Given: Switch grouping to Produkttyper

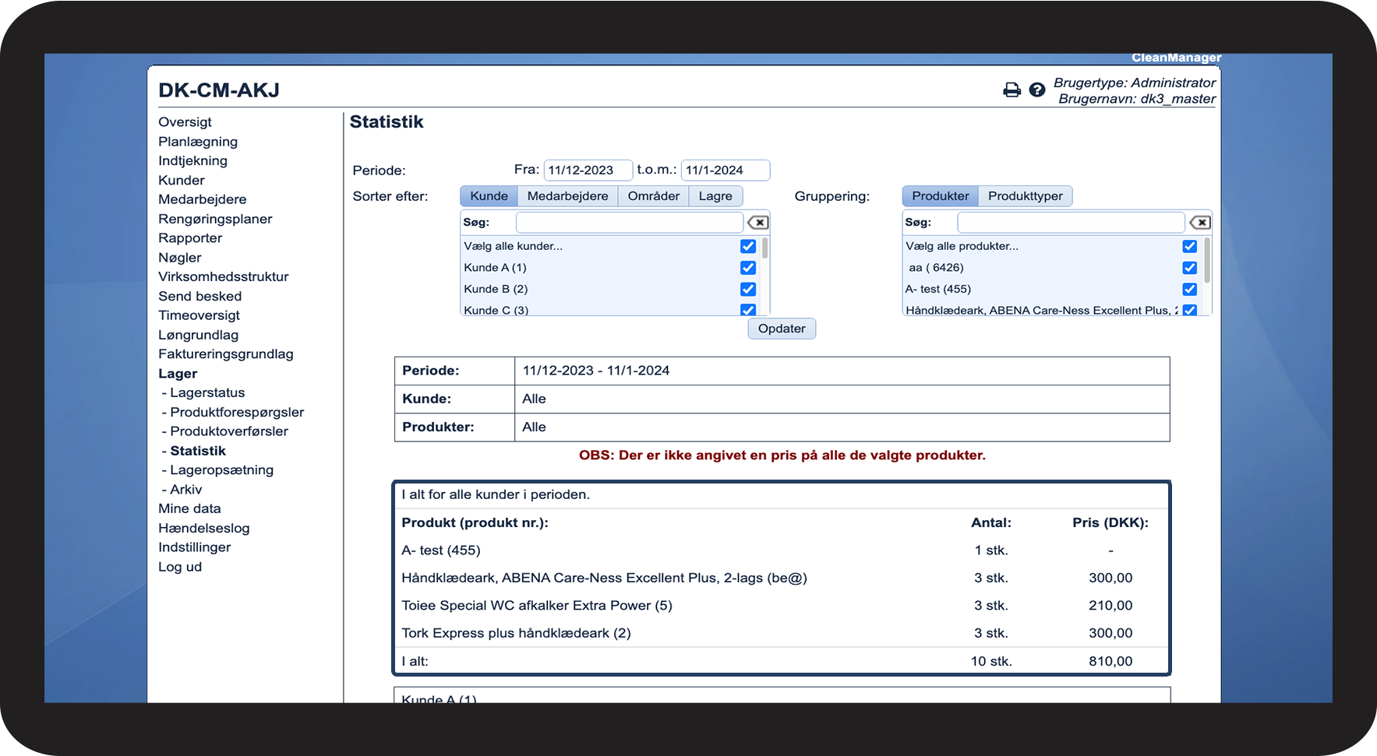Looking at the screenshot, I should pyautogui.click(x=1025, y=196).
